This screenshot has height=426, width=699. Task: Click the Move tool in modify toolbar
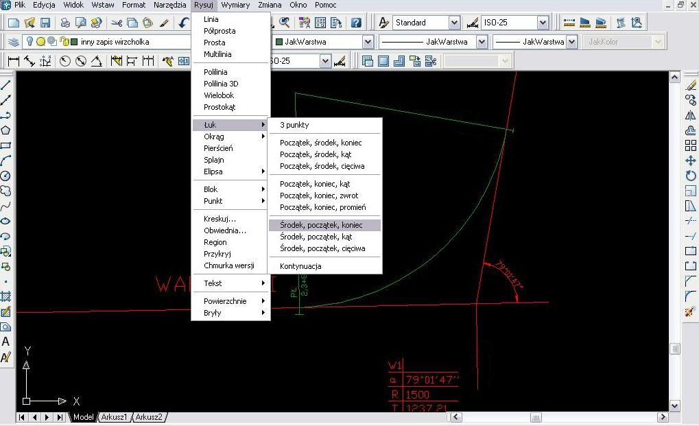point(691,161)
